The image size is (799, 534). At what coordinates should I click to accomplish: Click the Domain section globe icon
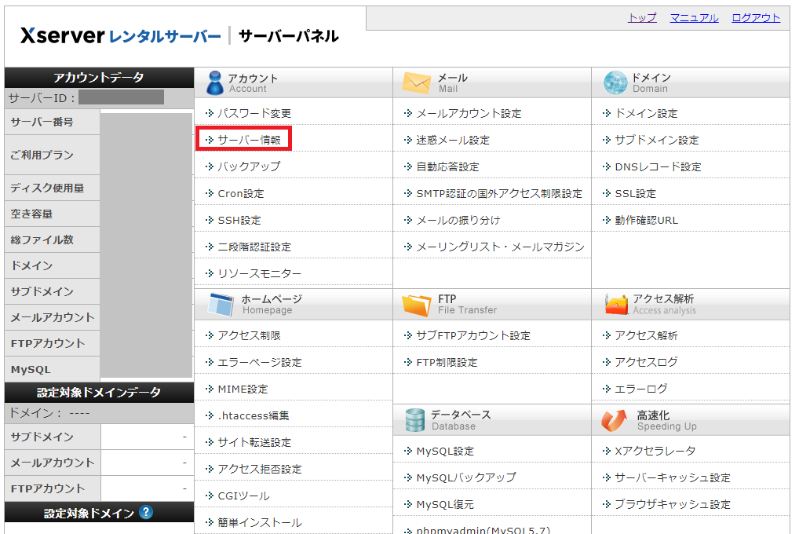click(615, 82)
